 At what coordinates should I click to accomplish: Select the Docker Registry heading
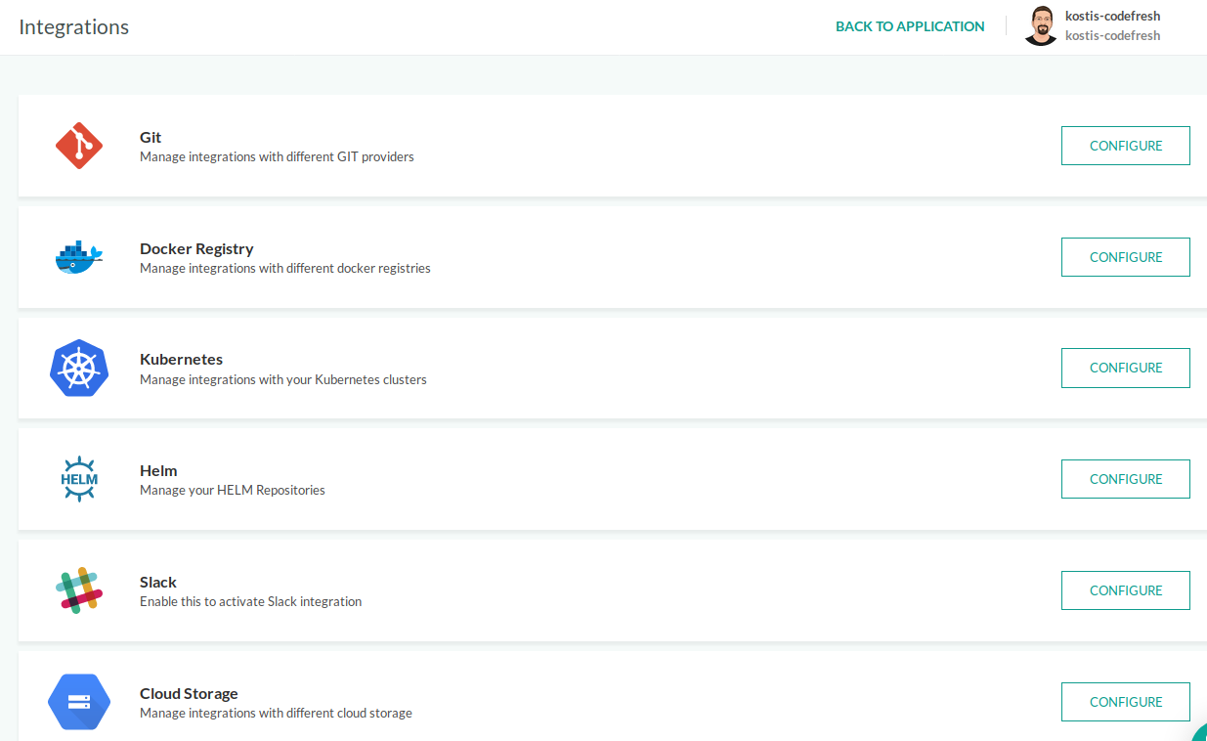[196, 248]
